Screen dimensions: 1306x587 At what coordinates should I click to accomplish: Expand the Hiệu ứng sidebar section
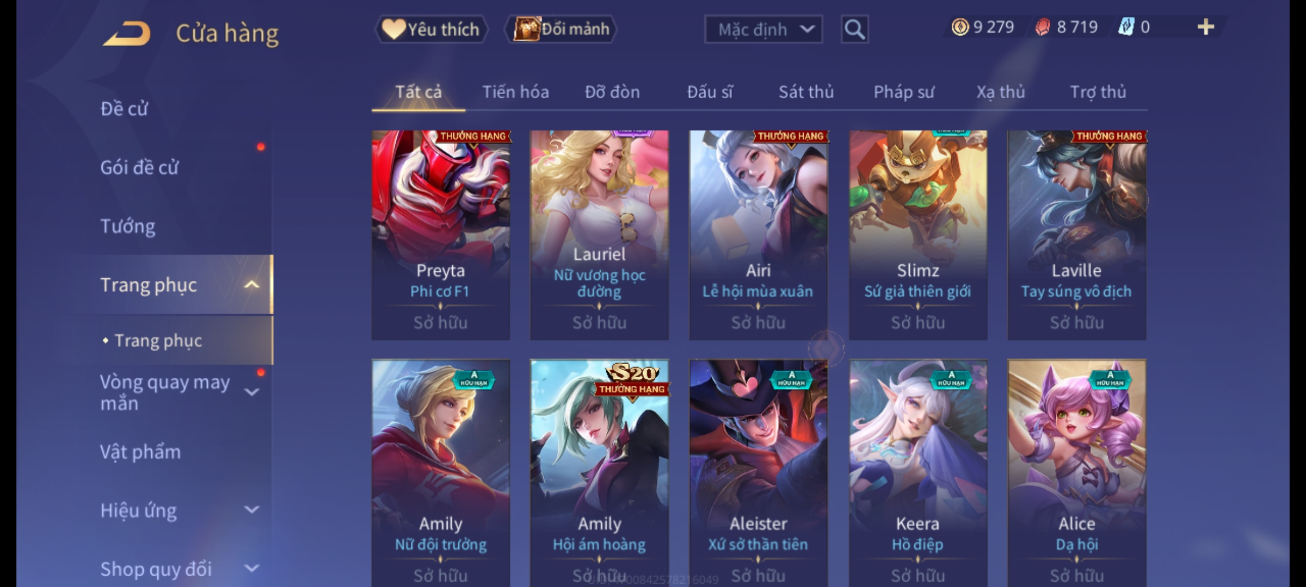pyautogui.click(x=252, y=510)
